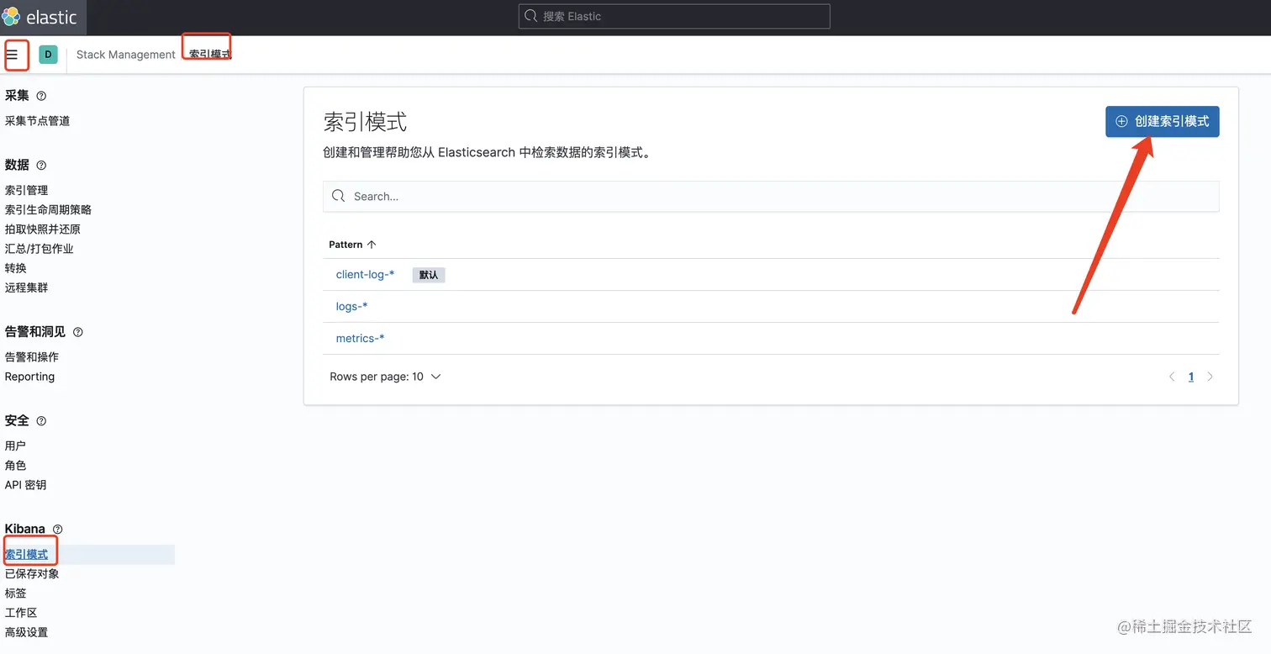
Task: Open API 密钥 in sidebar
Action: 25,485
